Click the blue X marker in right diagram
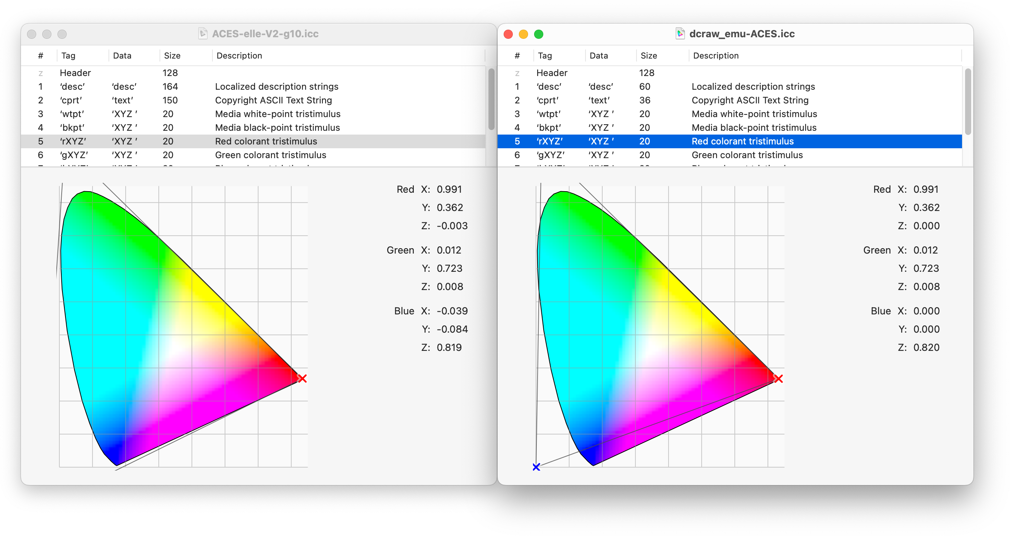This screenshot has height=536, width=1010. pyautogui.click(x=536, y=467)
